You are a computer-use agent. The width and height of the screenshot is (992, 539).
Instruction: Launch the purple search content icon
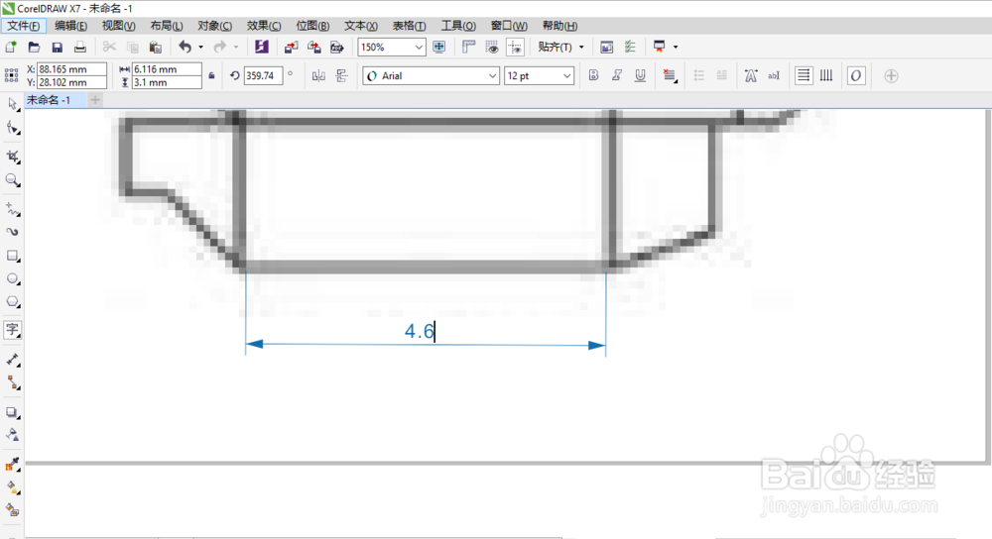tap(261, 47)
